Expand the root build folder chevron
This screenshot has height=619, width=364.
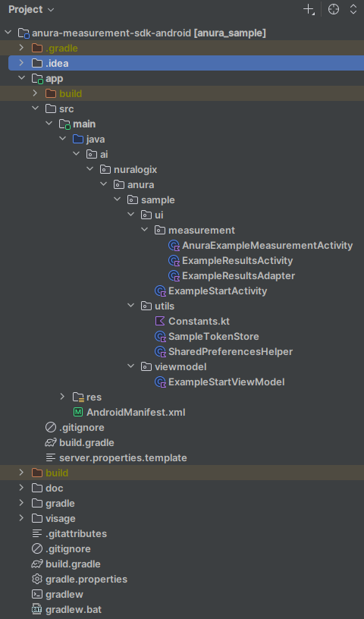pyautogui.click(x=22, y=473)
